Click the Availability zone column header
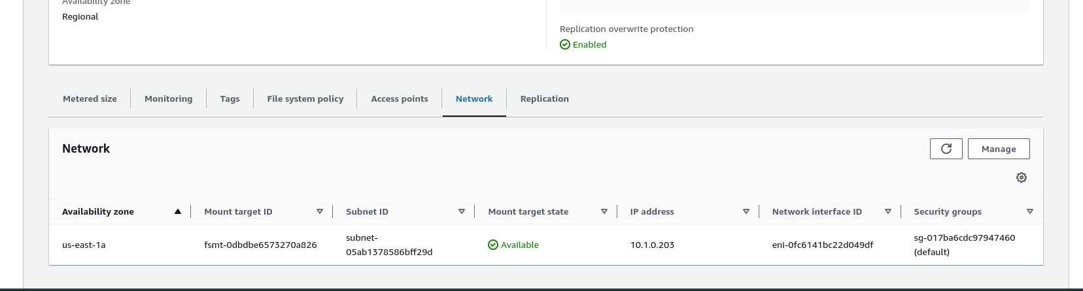 [98, 211]
